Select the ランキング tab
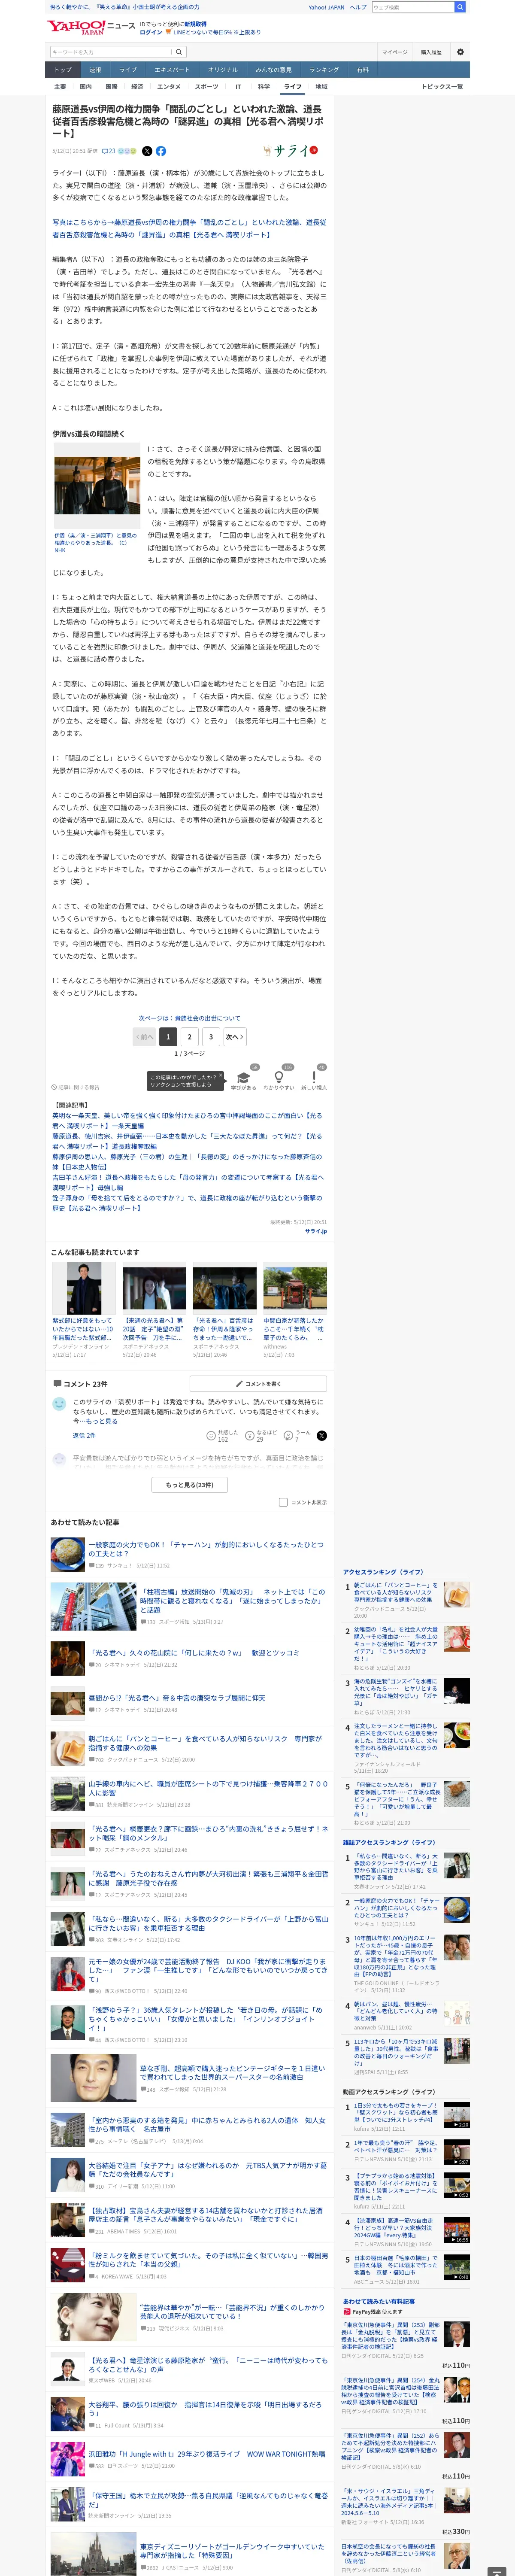 [x=324, y=70]
